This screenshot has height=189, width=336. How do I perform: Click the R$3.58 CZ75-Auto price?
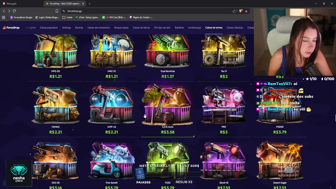(168, 132)
